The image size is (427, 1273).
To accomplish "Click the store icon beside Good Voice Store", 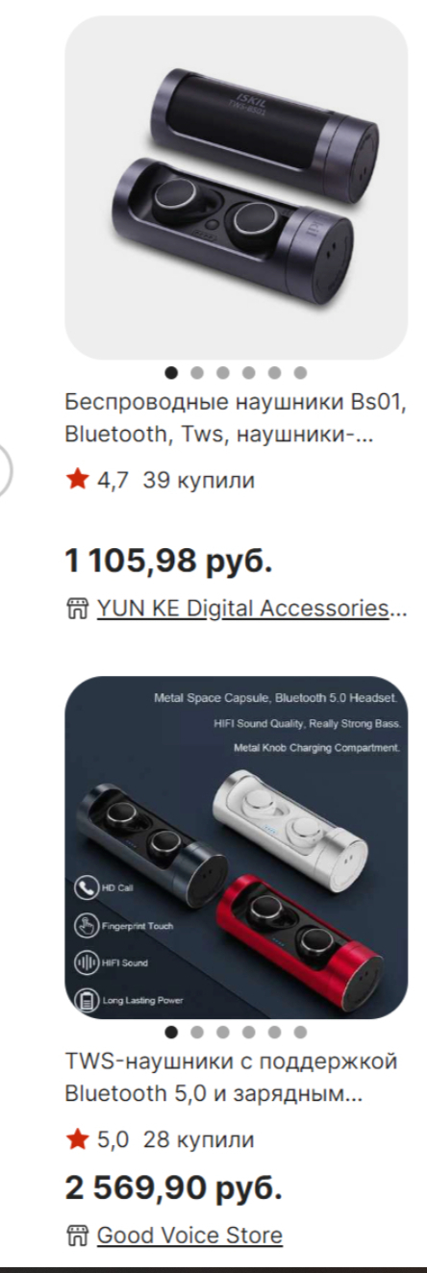I will pos(77,1236).
